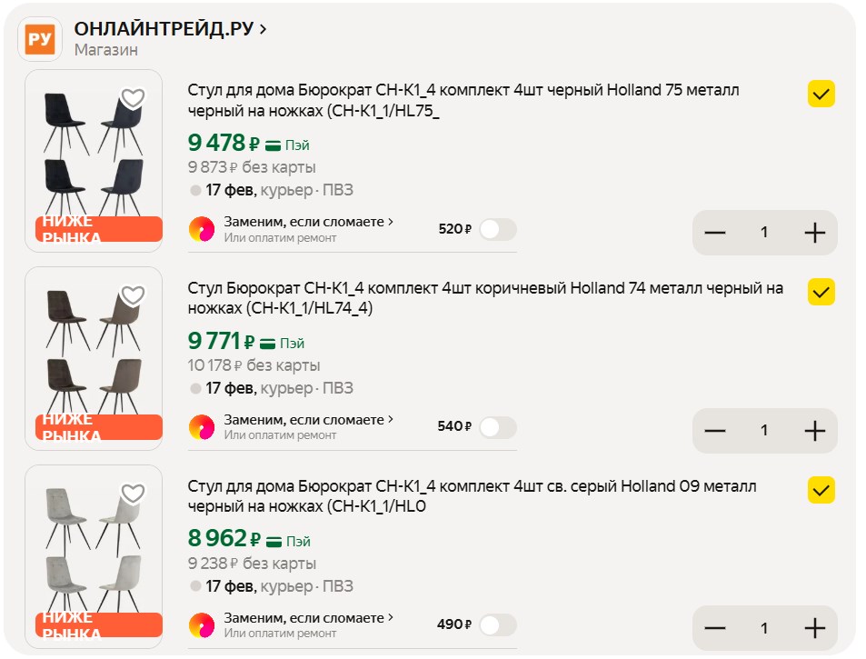Enable 520 ₽ replacement protection toggle
The height and width of the screenshot is (659, 866).
pyautogui.click(x=497, y=229)
